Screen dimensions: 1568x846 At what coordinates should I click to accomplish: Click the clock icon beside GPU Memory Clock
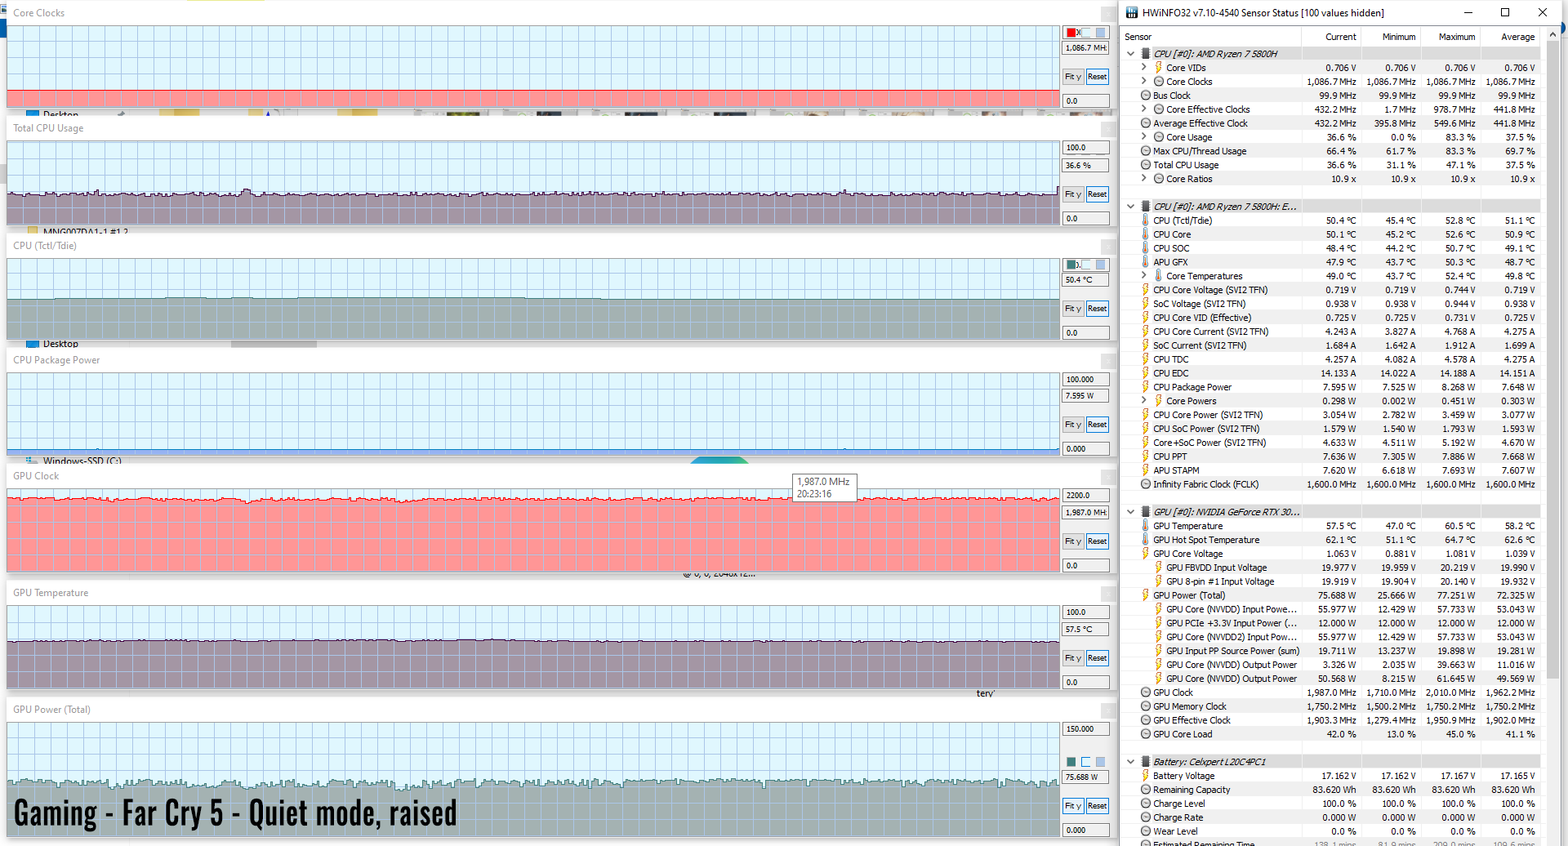[1146, 706]
